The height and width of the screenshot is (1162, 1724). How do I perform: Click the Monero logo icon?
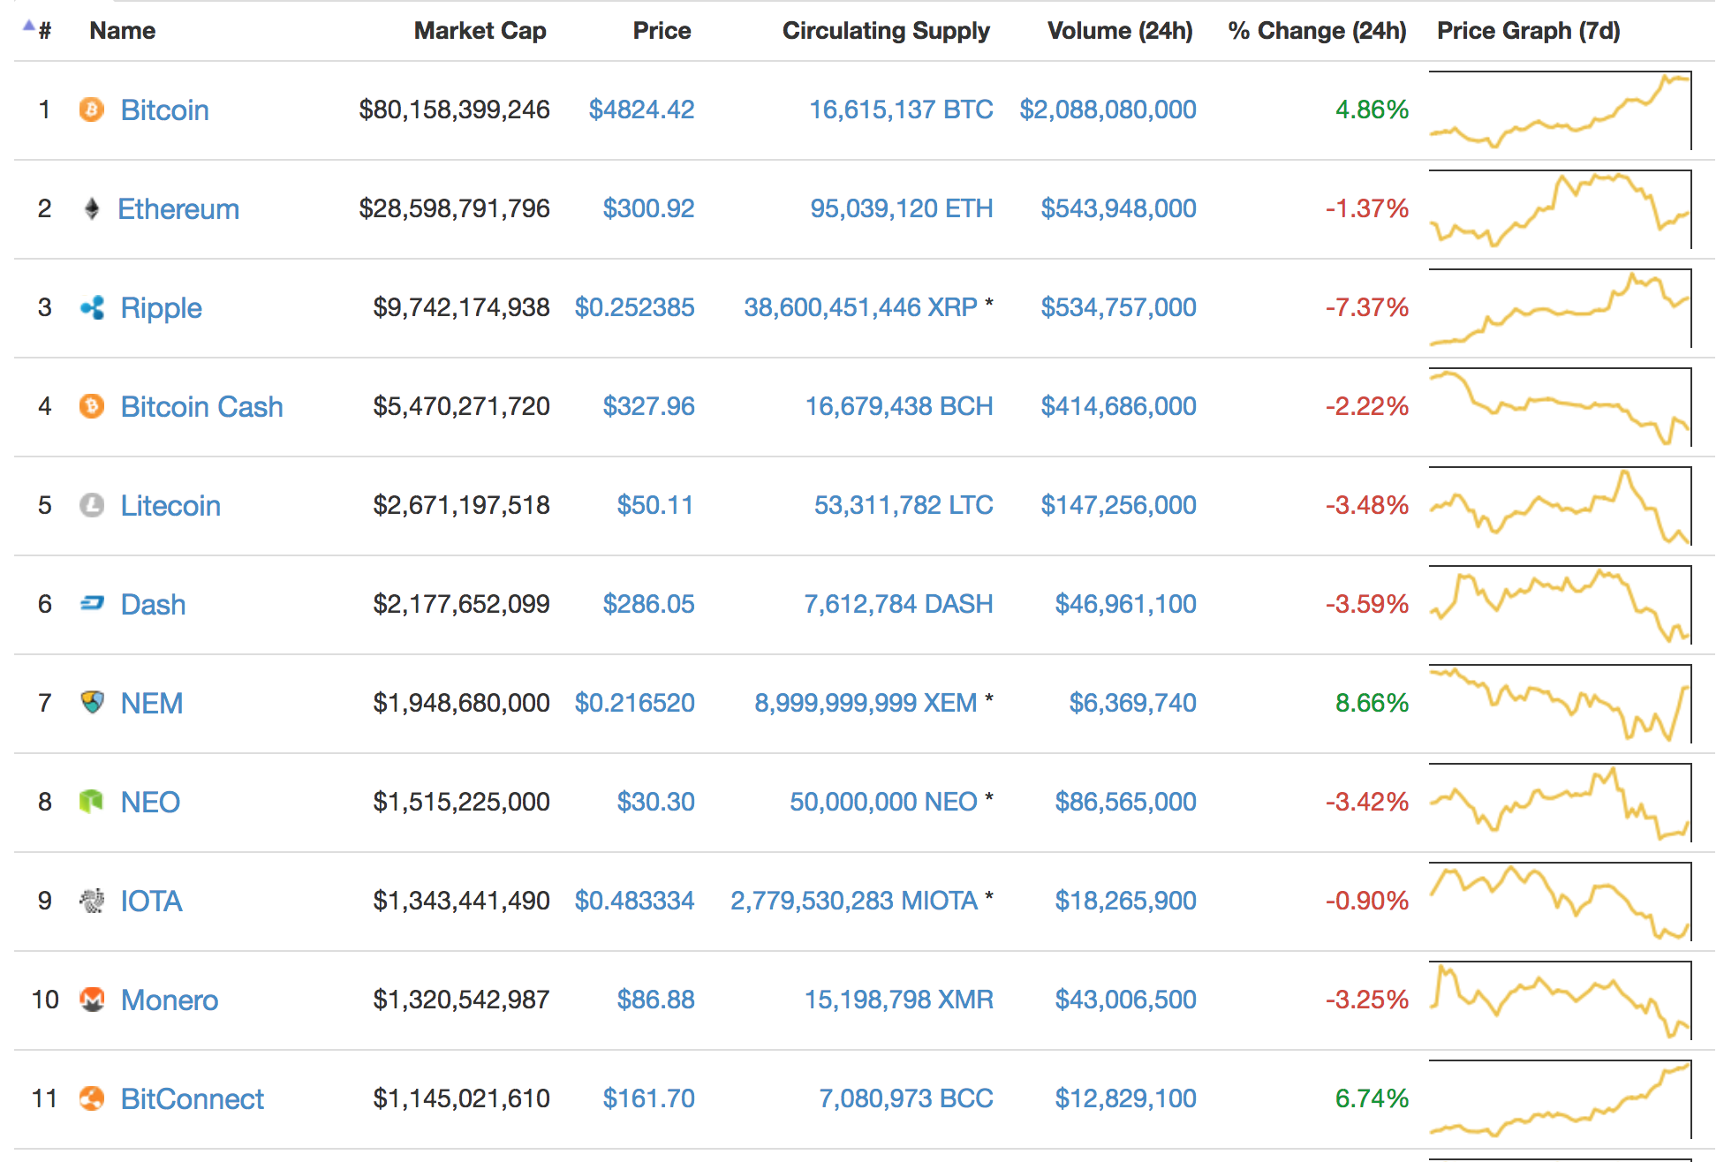92,1000
